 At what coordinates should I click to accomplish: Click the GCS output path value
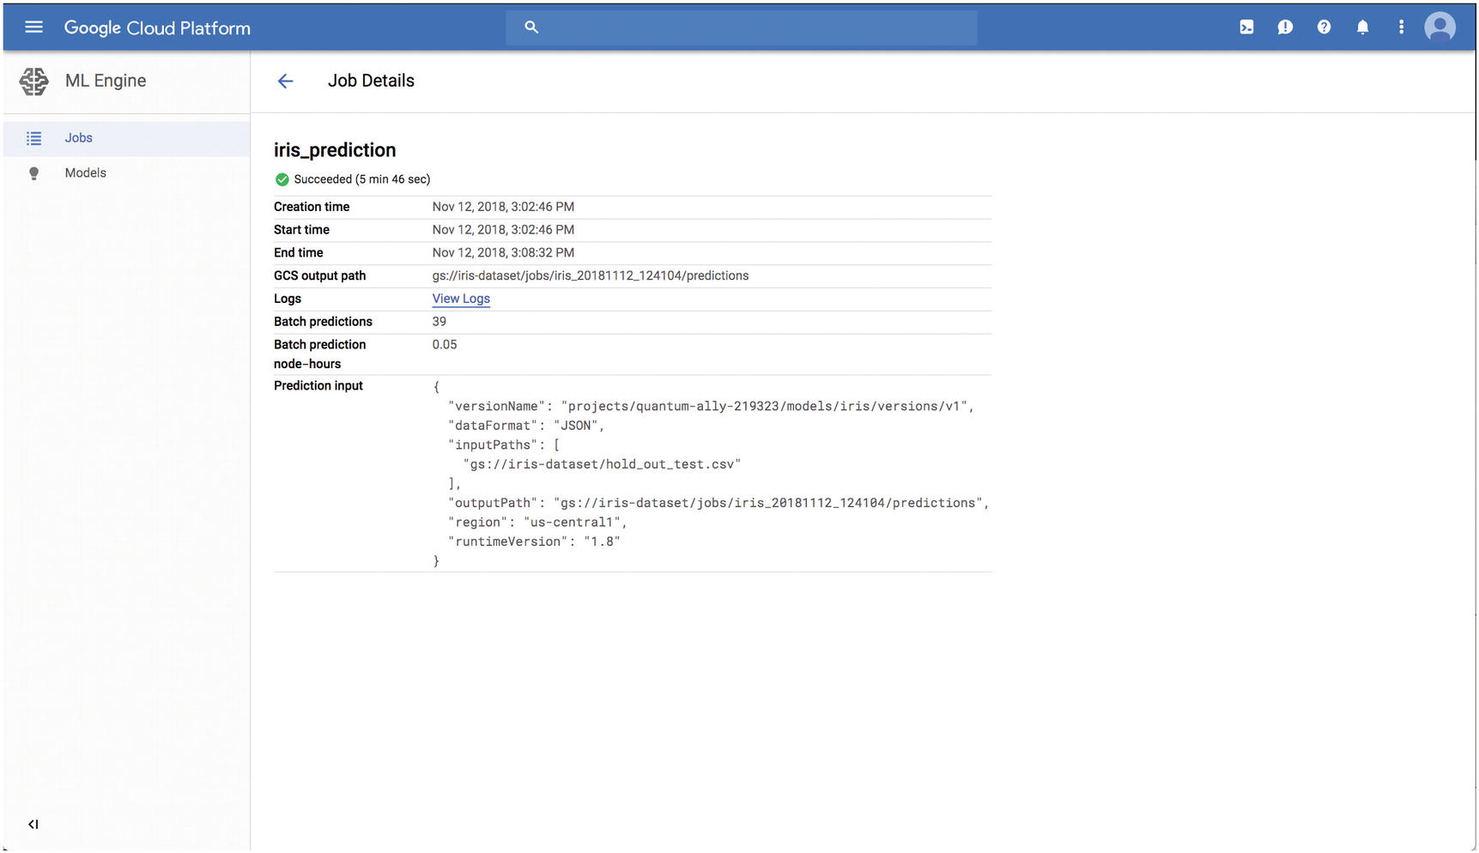[591, 275]
